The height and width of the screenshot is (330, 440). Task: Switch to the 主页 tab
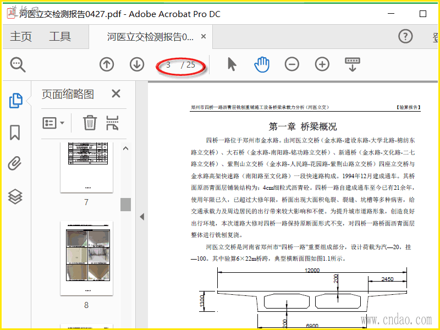click(x=21, y=36)
